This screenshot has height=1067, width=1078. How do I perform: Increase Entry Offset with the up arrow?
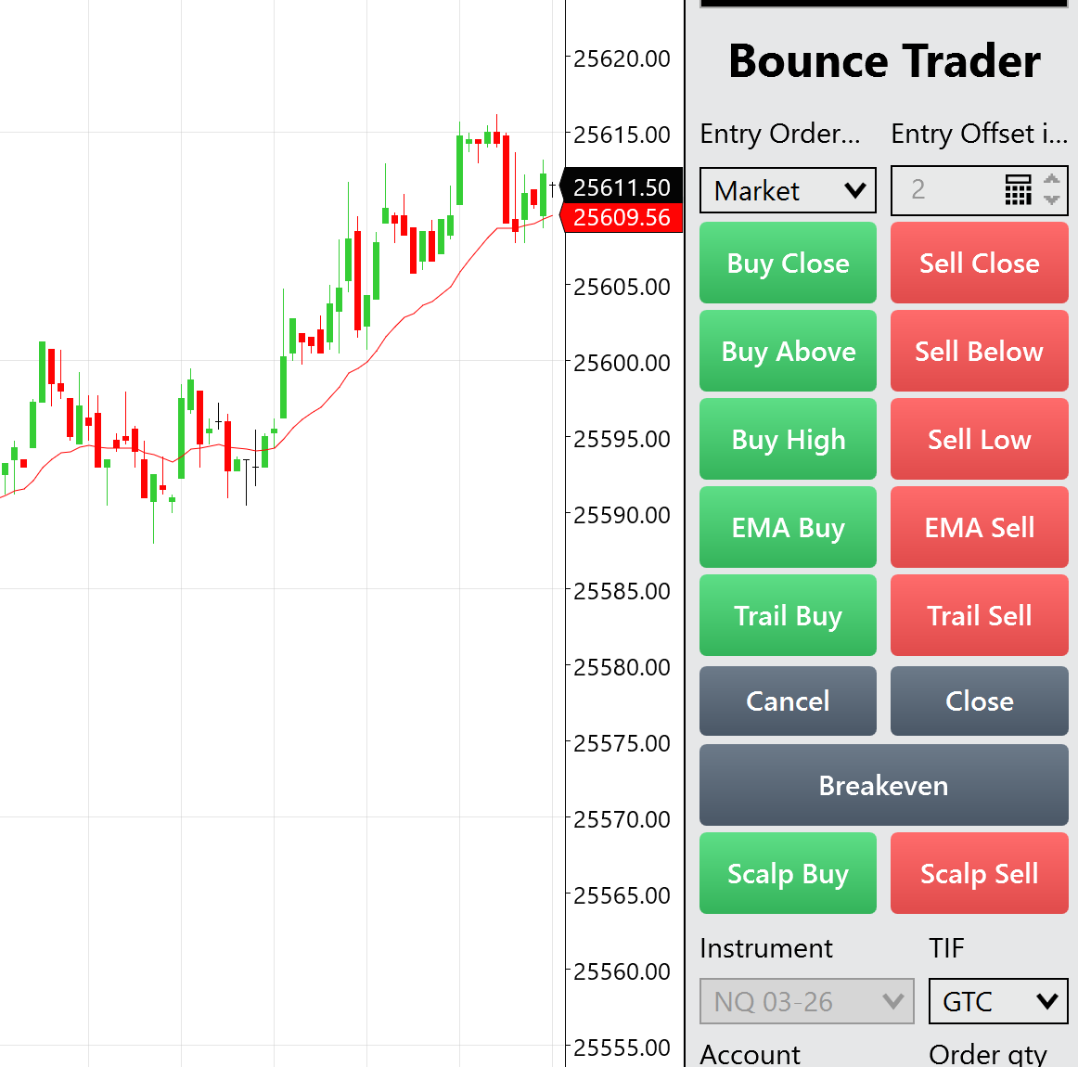(x=1051, y=179)
